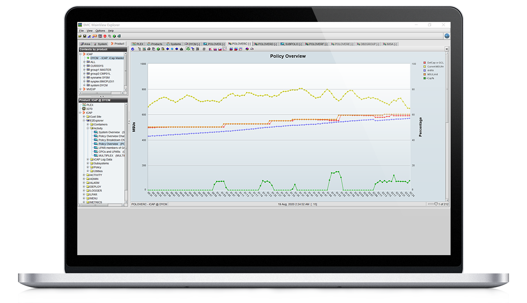The width and height of the screenshot is (527, 303).
Task: Select the System tab in left panel
Action: pos(101,44)
